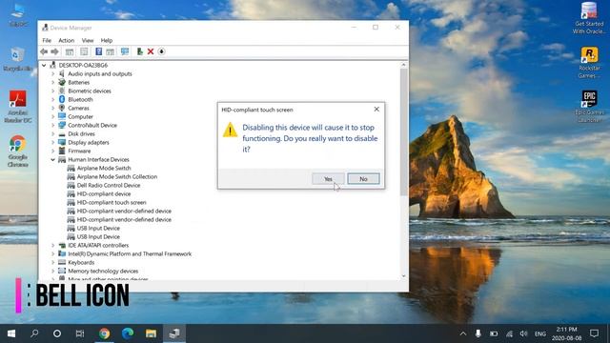Open File Explorer from the taskbar

click(x=151, y=333)
